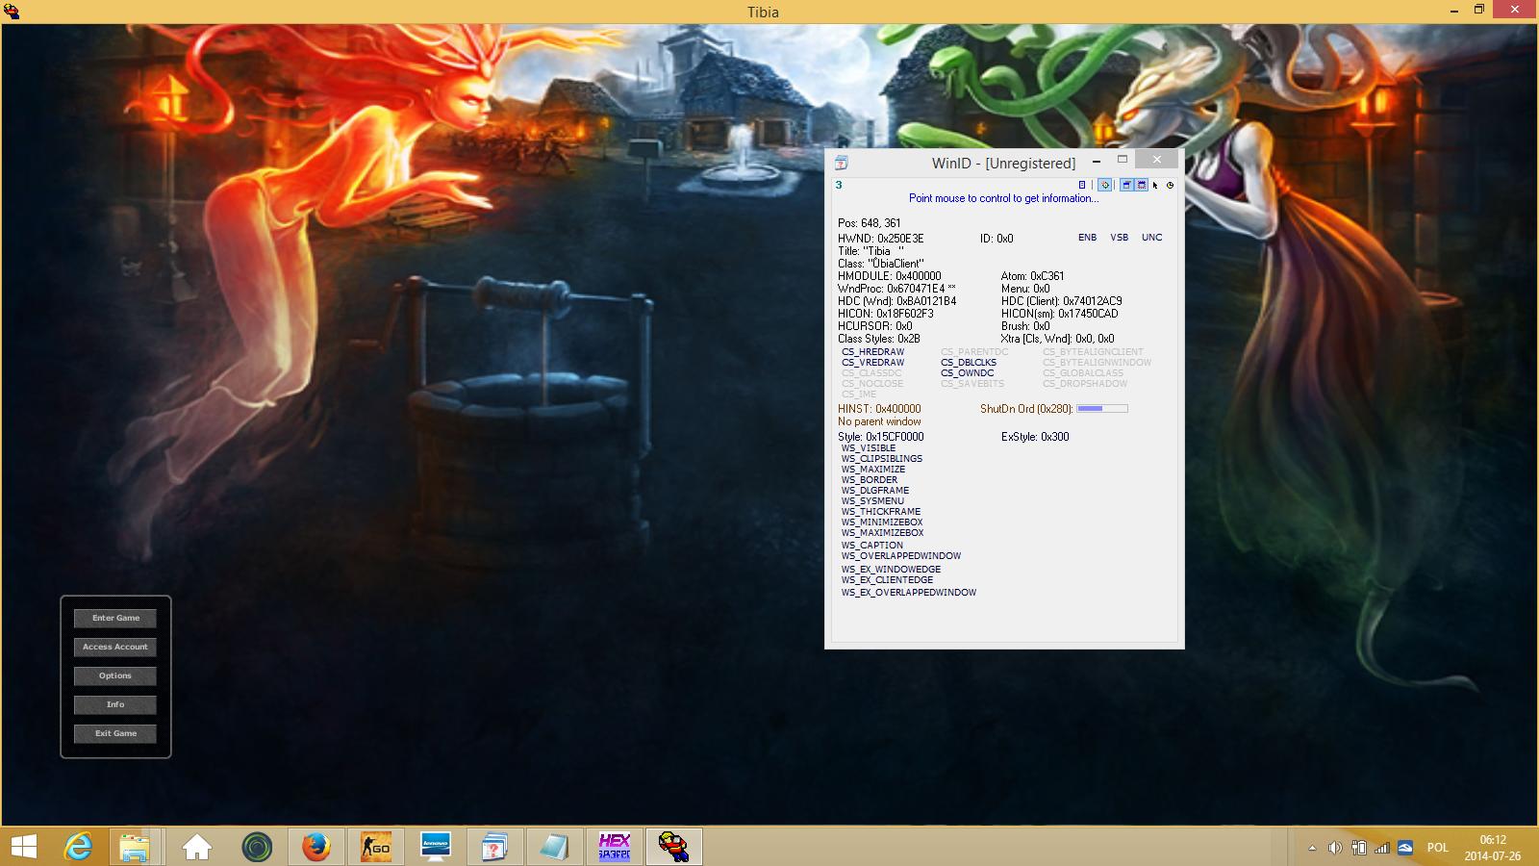
Task: Show hidden system tray icons
Action: [x=1312, y=848]
